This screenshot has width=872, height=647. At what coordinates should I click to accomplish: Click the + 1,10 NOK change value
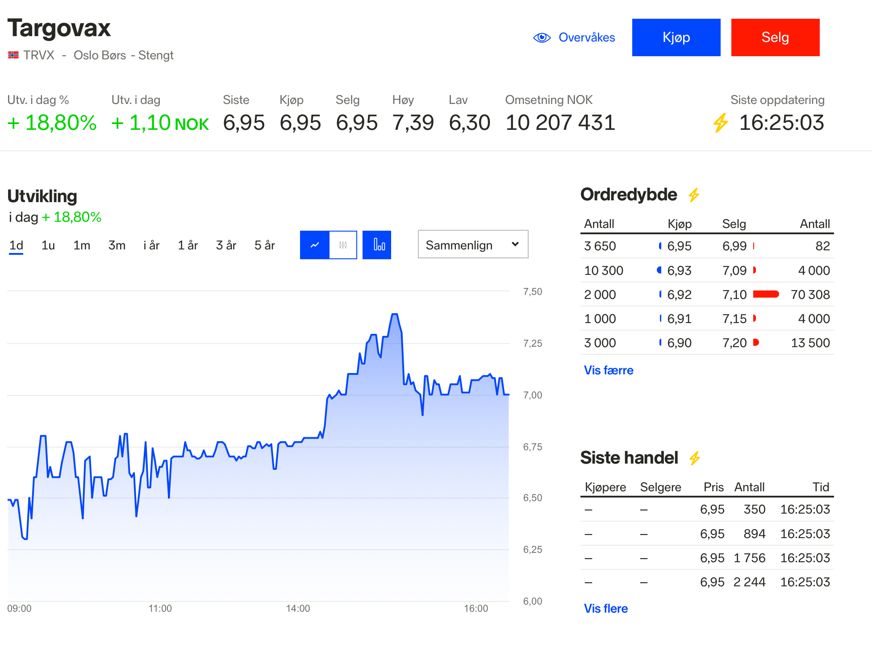click(x=160, y=123)
